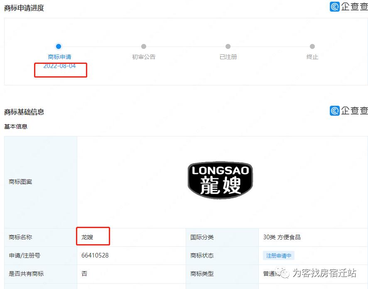
Task: Click the 商标状态 label cell
Action: 222,255
